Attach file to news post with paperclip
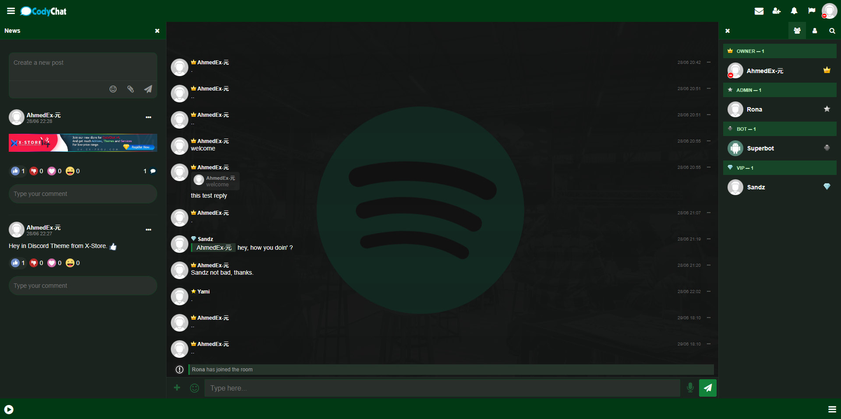 (x=131, y=89)
